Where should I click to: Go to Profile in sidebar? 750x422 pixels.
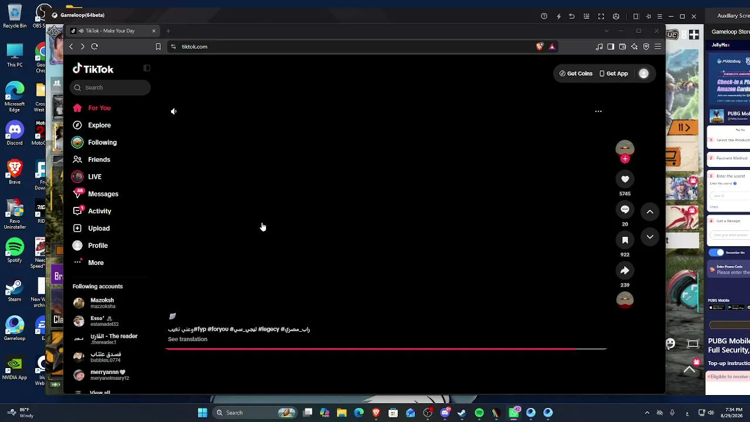pos(91,246)
